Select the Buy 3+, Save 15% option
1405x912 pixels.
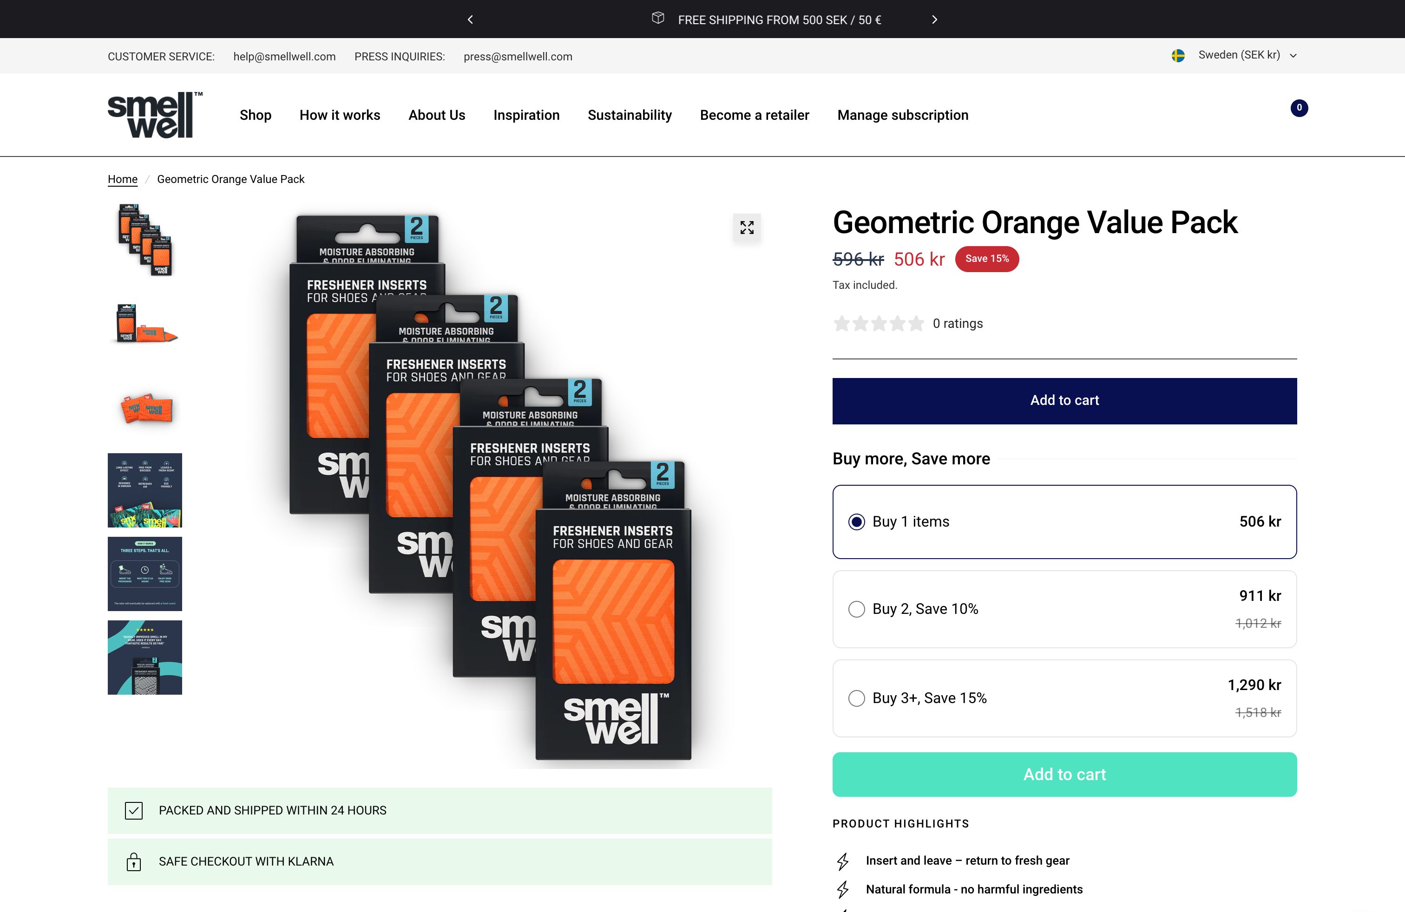pyautogui.click(x=857, y=698)
